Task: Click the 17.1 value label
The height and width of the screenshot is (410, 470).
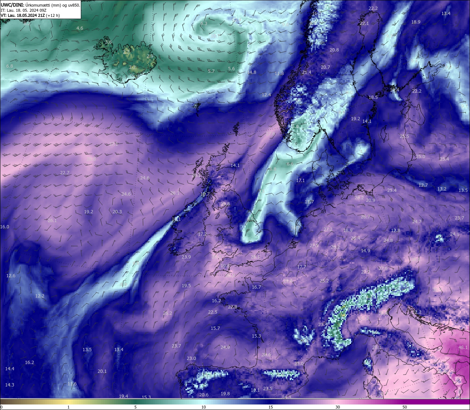Action: [300, 181]
